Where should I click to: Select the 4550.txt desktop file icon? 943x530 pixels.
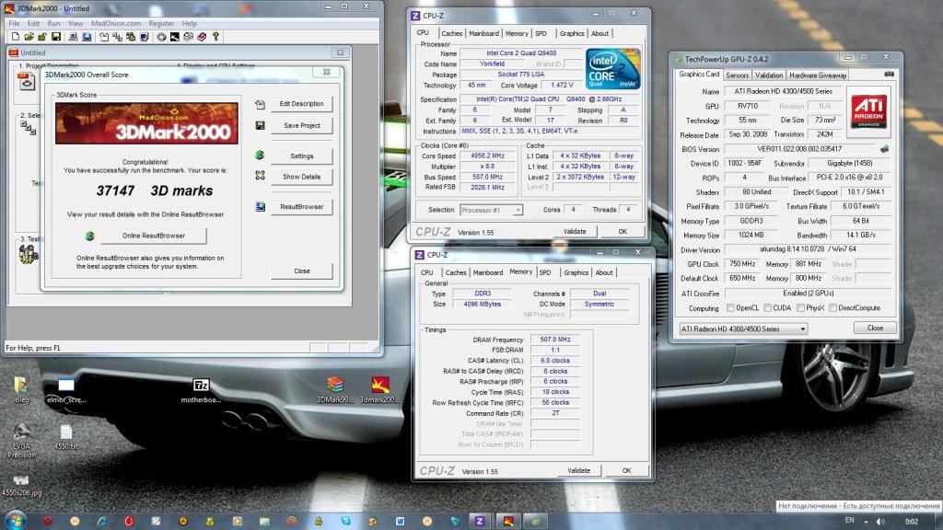(66, 437)
